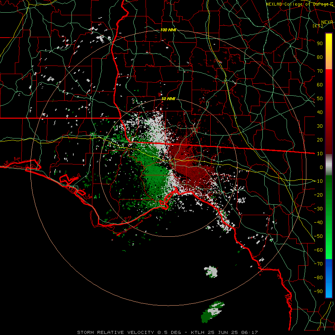Click the 10 knot label on the color scale
Image resolution: width=335 pixels, height=335 pixels.
coord(320,154)
